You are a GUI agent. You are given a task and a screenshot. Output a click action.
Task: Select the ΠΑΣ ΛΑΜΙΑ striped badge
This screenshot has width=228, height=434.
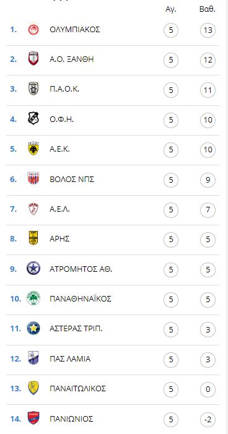pyautogui.click(x=33, y=358)
